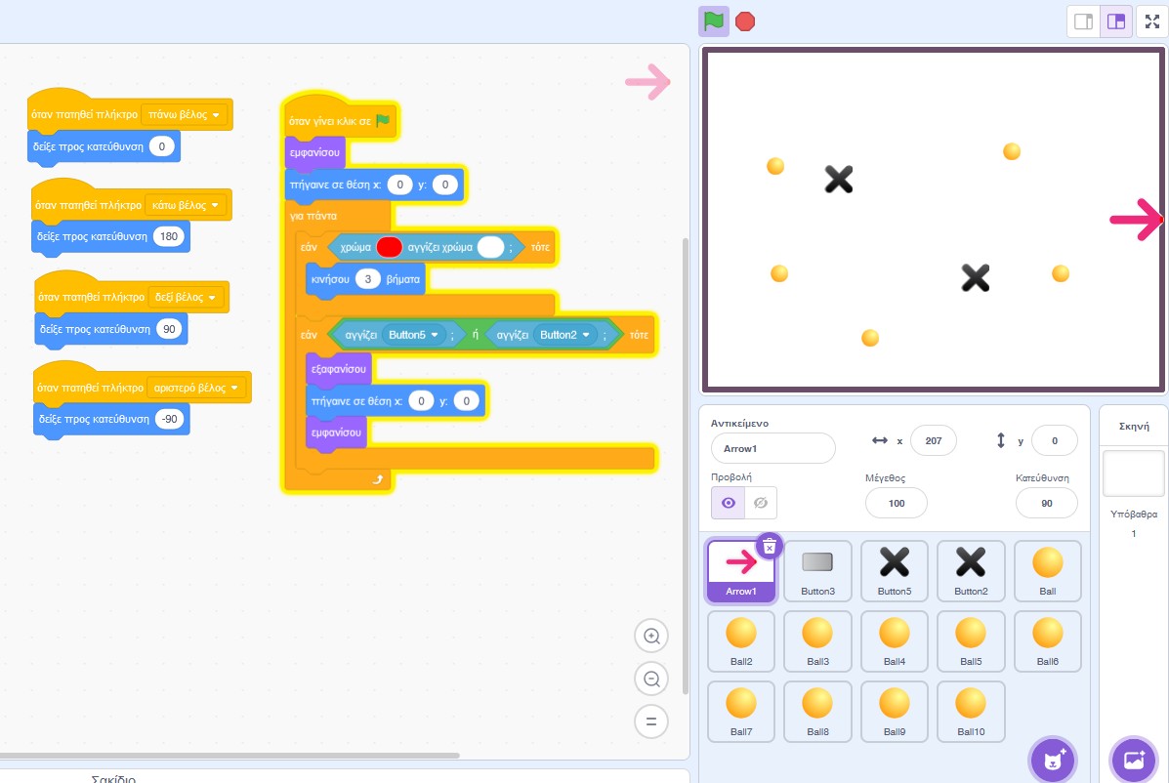Select the Arrow1 sprite thumbnail

(741, 571)
